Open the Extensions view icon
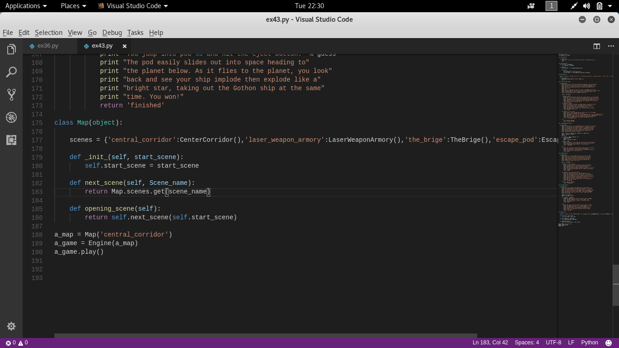Image resolution: width=619 pixels, height=348 pixels. 11,140
